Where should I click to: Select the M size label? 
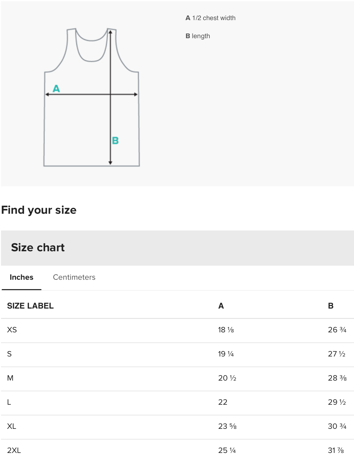10,378
